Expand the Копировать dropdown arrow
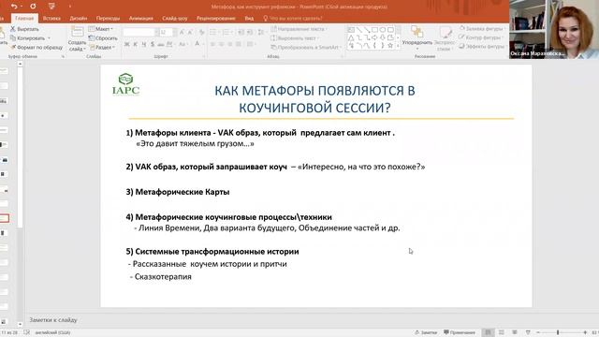Screen dimensions: 599x337 [49, 38]
